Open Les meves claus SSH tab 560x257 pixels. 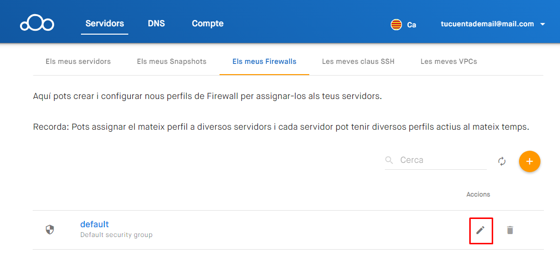[358, 61]
